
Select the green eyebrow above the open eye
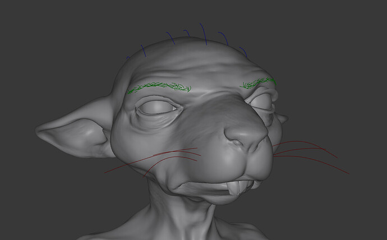point(159,88)
